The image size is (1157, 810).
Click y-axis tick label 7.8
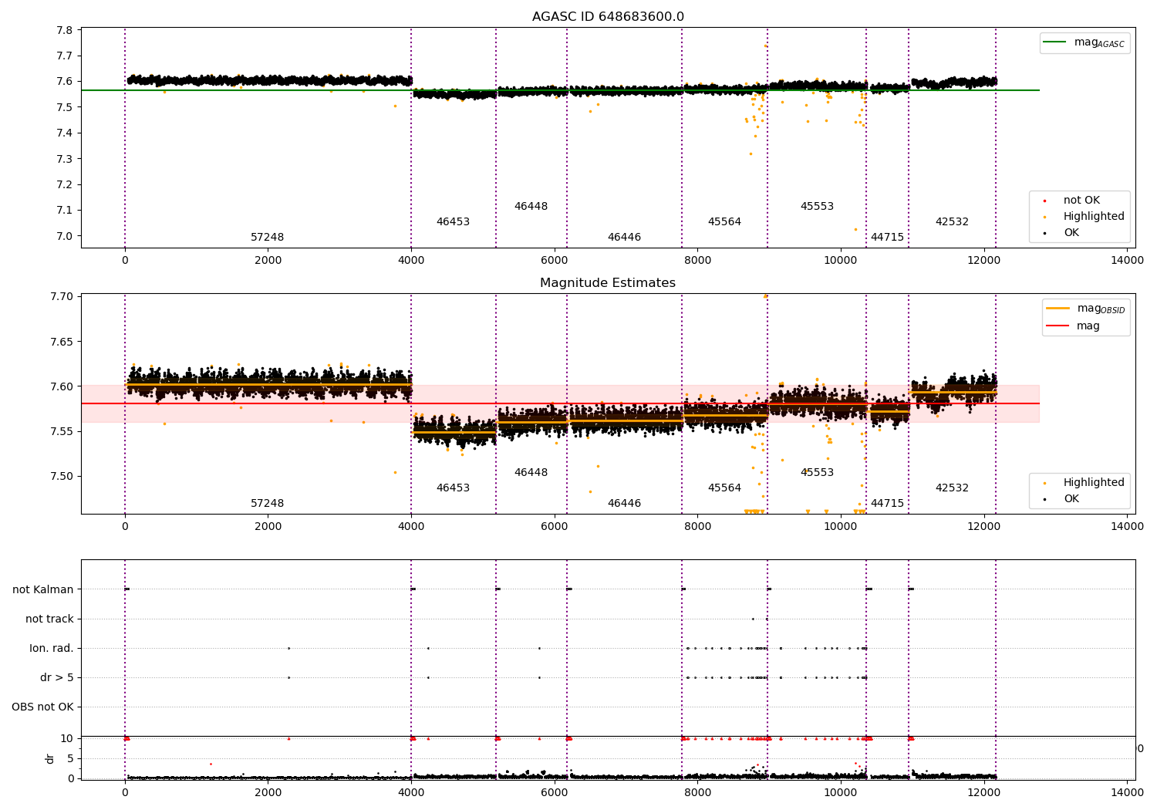click(65, 30)
